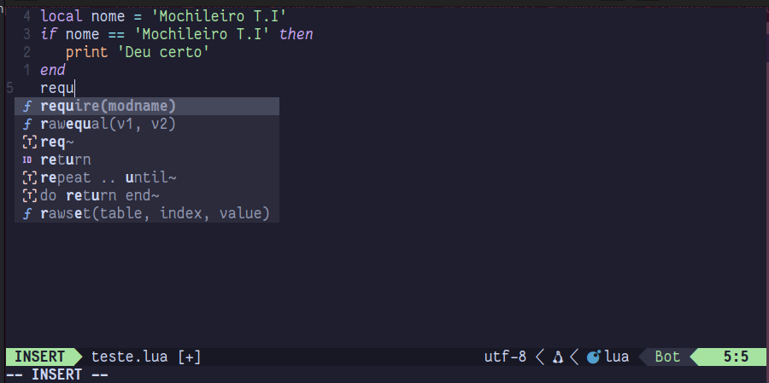Click the snippet icon beside do return end~
Viewport: 769px width, 383px height.
click(28, 195)
